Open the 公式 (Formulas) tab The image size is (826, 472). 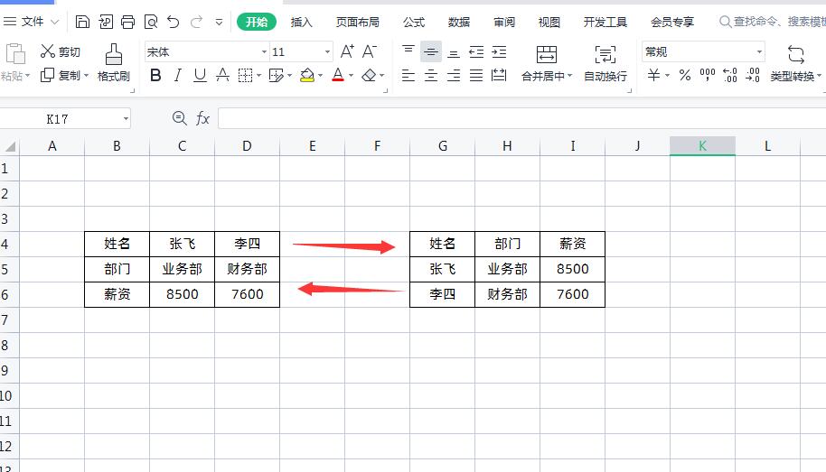(x=414, y=22)
